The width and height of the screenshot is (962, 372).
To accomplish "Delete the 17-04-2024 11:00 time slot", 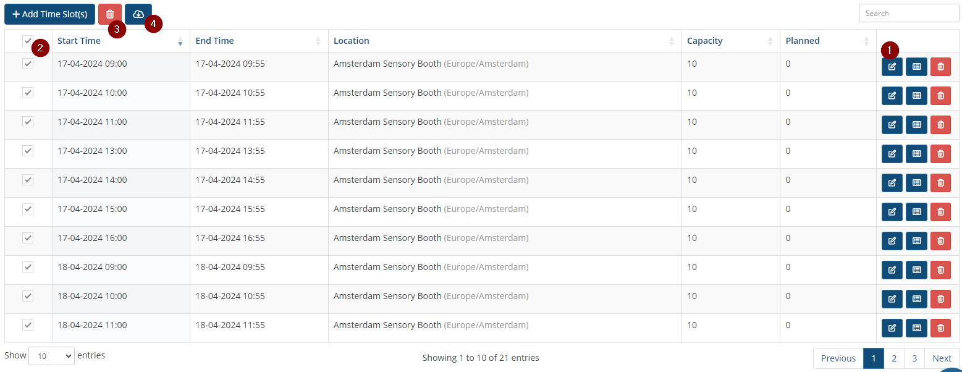I will coord(940,125).
